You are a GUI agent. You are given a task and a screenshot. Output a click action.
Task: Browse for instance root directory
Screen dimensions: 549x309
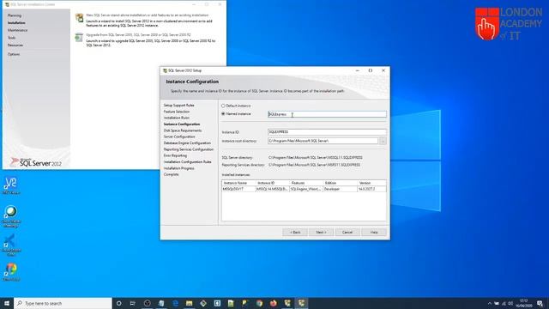tap(383, 141)
